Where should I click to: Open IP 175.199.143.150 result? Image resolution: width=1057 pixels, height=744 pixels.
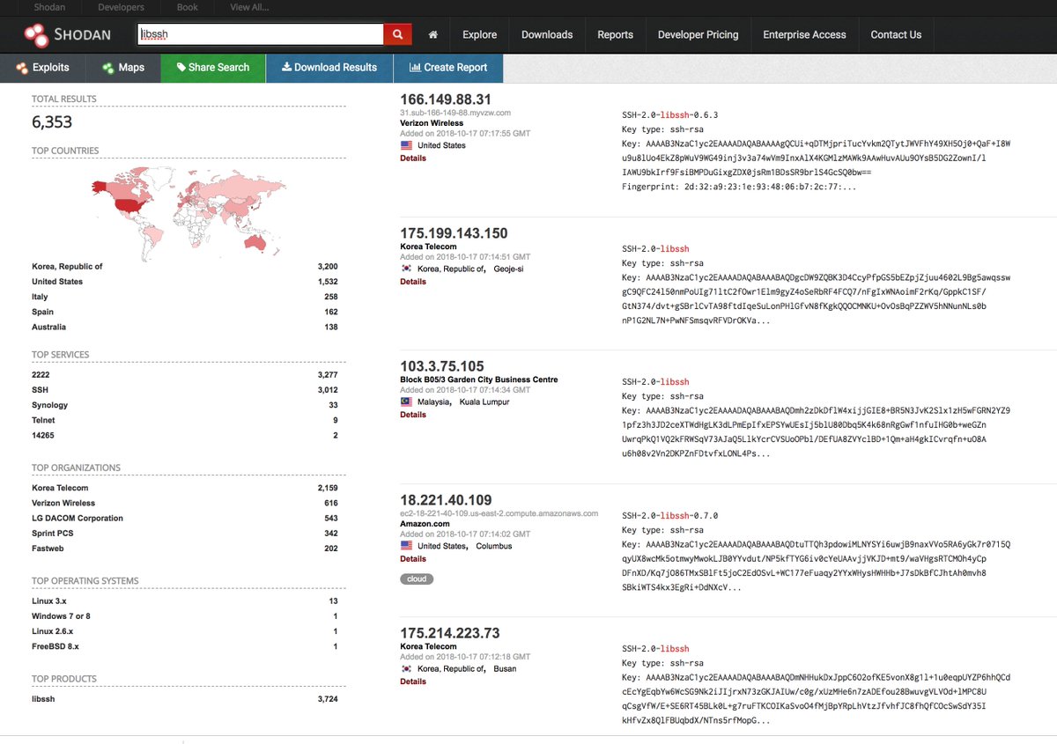pos(454,233)
